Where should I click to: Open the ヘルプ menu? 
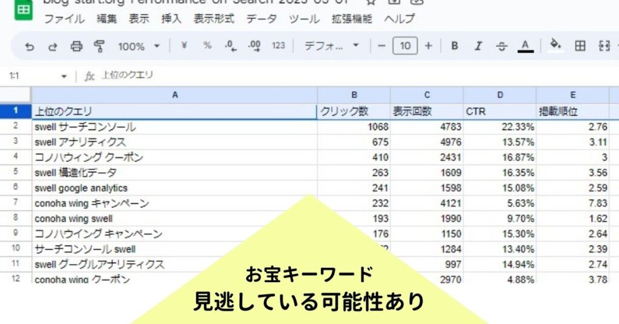click(x=400, y=19)
